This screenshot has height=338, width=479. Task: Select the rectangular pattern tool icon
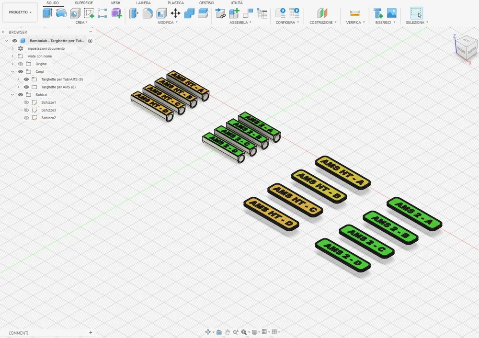pos(103,13)
